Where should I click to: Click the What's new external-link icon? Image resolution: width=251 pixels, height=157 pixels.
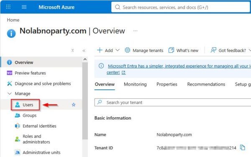point(171,50)
